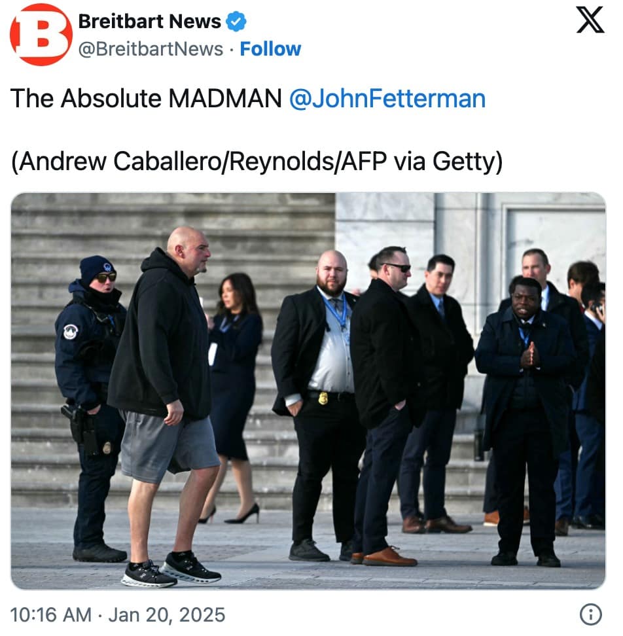Follow the Breitbart News account
The image size is (623, 636).
click(x=270, y=49)
